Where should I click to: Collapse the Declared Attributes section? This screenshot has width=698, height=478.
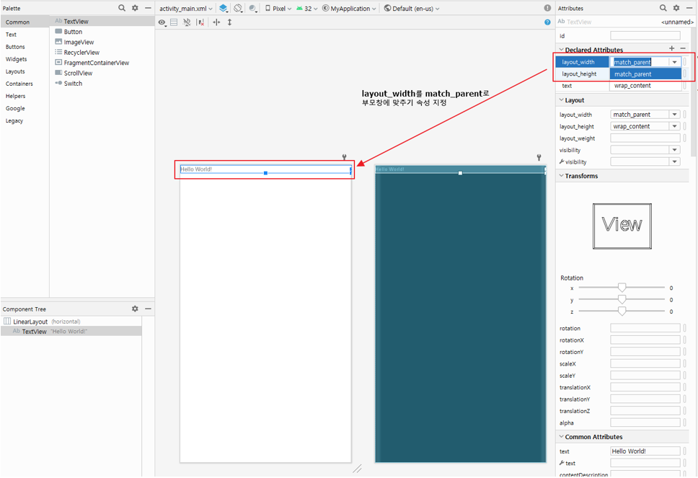[561, 50]
